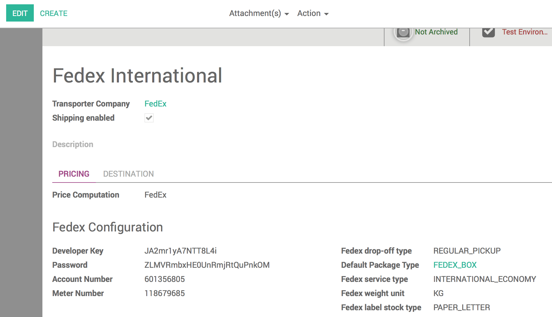Click the Description placeholder field
This screenshot has height=317, width=552.
point(73,144)
